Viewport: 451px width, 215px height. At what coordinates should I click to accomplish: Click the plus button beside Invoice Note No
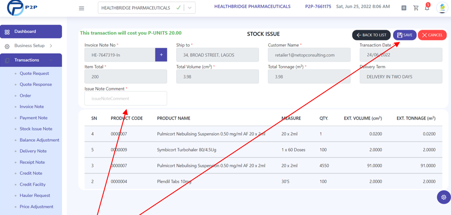161,54
